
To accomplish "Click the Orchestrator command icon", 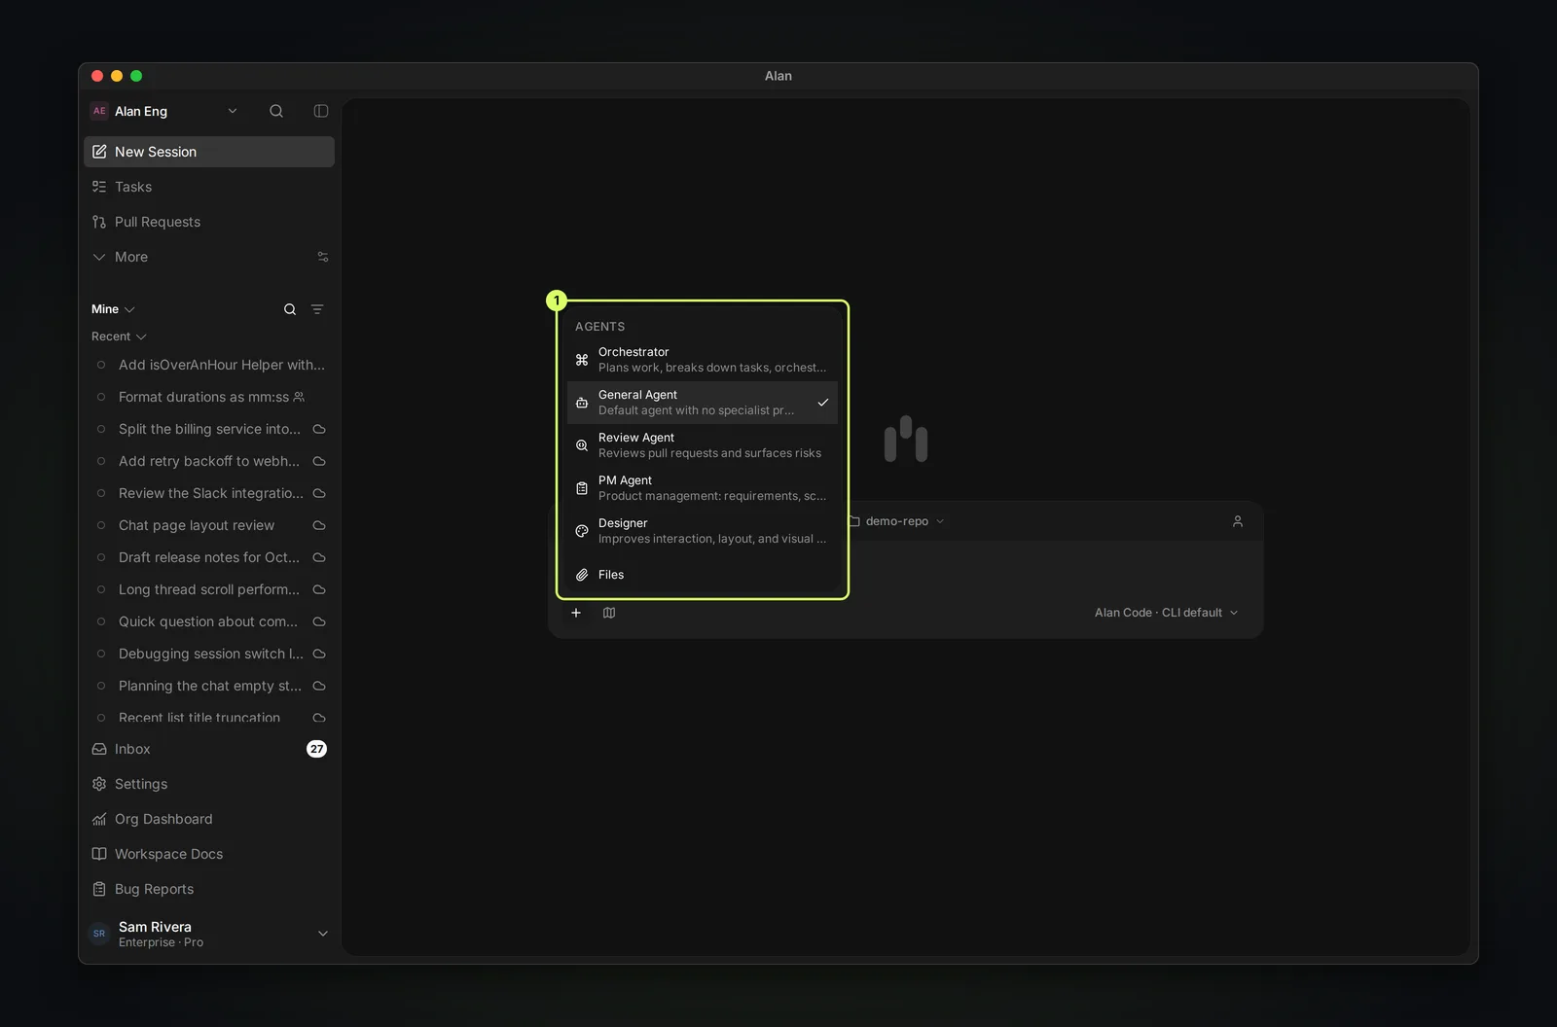I will (x=582, y=360).
